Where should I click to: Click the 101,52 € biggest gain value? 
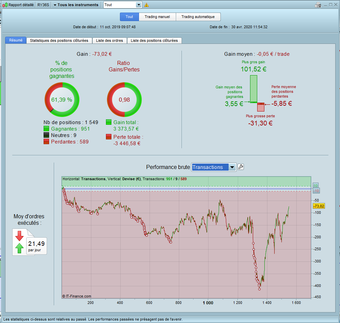[253, 69]
